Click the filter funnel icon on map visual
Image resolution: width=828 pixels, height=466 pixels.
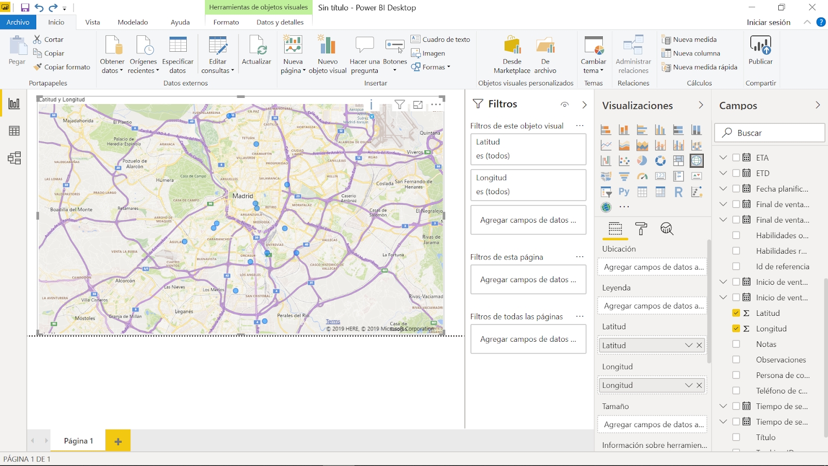click(x=400, y=105)
